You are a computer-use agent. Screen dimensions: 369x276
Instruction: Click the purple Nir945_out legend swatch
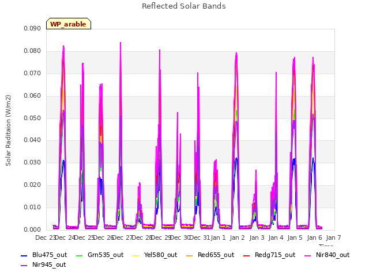tap(24, 266)
